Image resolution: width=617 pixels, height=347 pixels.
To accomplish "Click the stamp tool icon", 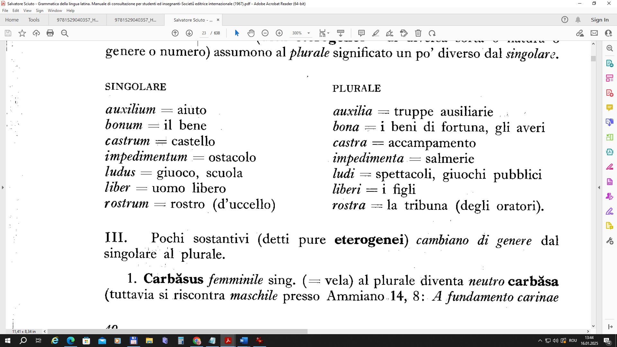I will 404,33.
